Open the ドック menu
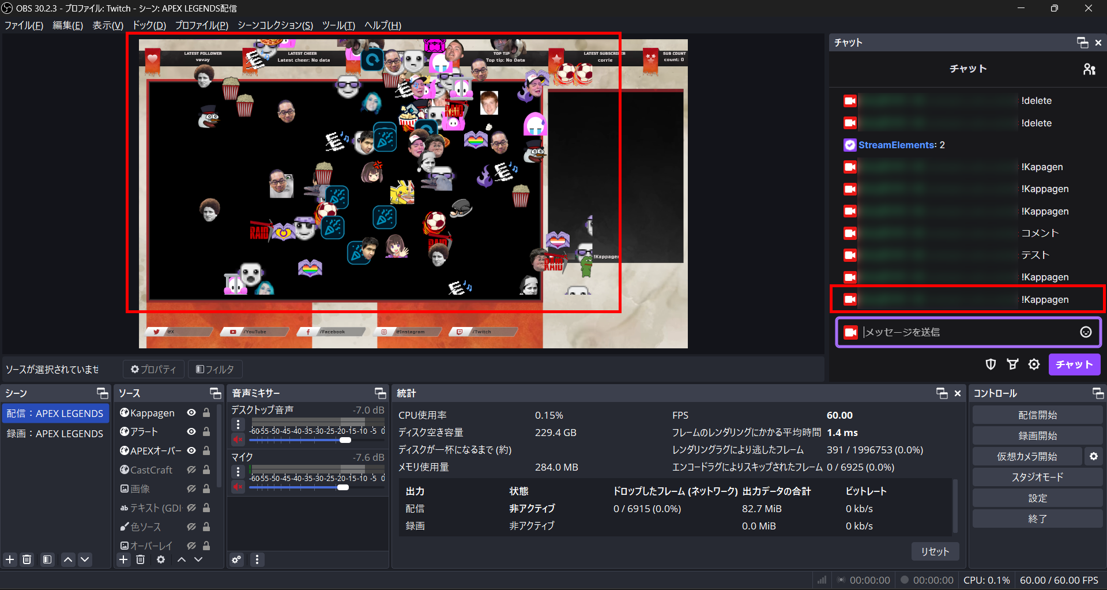 pos(149,25)
